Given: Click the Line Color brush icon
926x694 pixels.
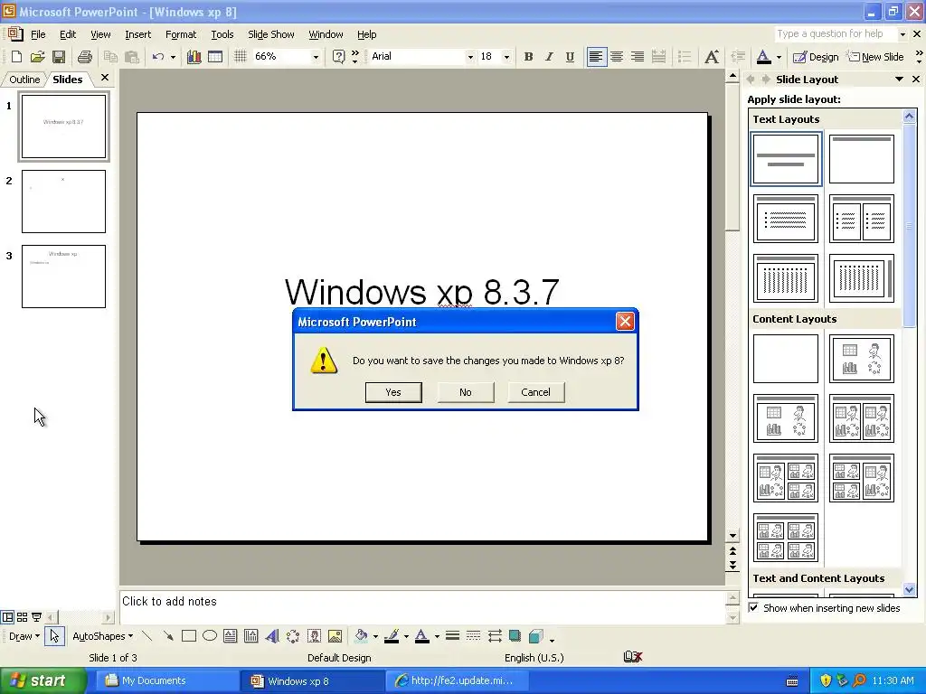Looking at the screenshot, I should (x=392, y=636).
